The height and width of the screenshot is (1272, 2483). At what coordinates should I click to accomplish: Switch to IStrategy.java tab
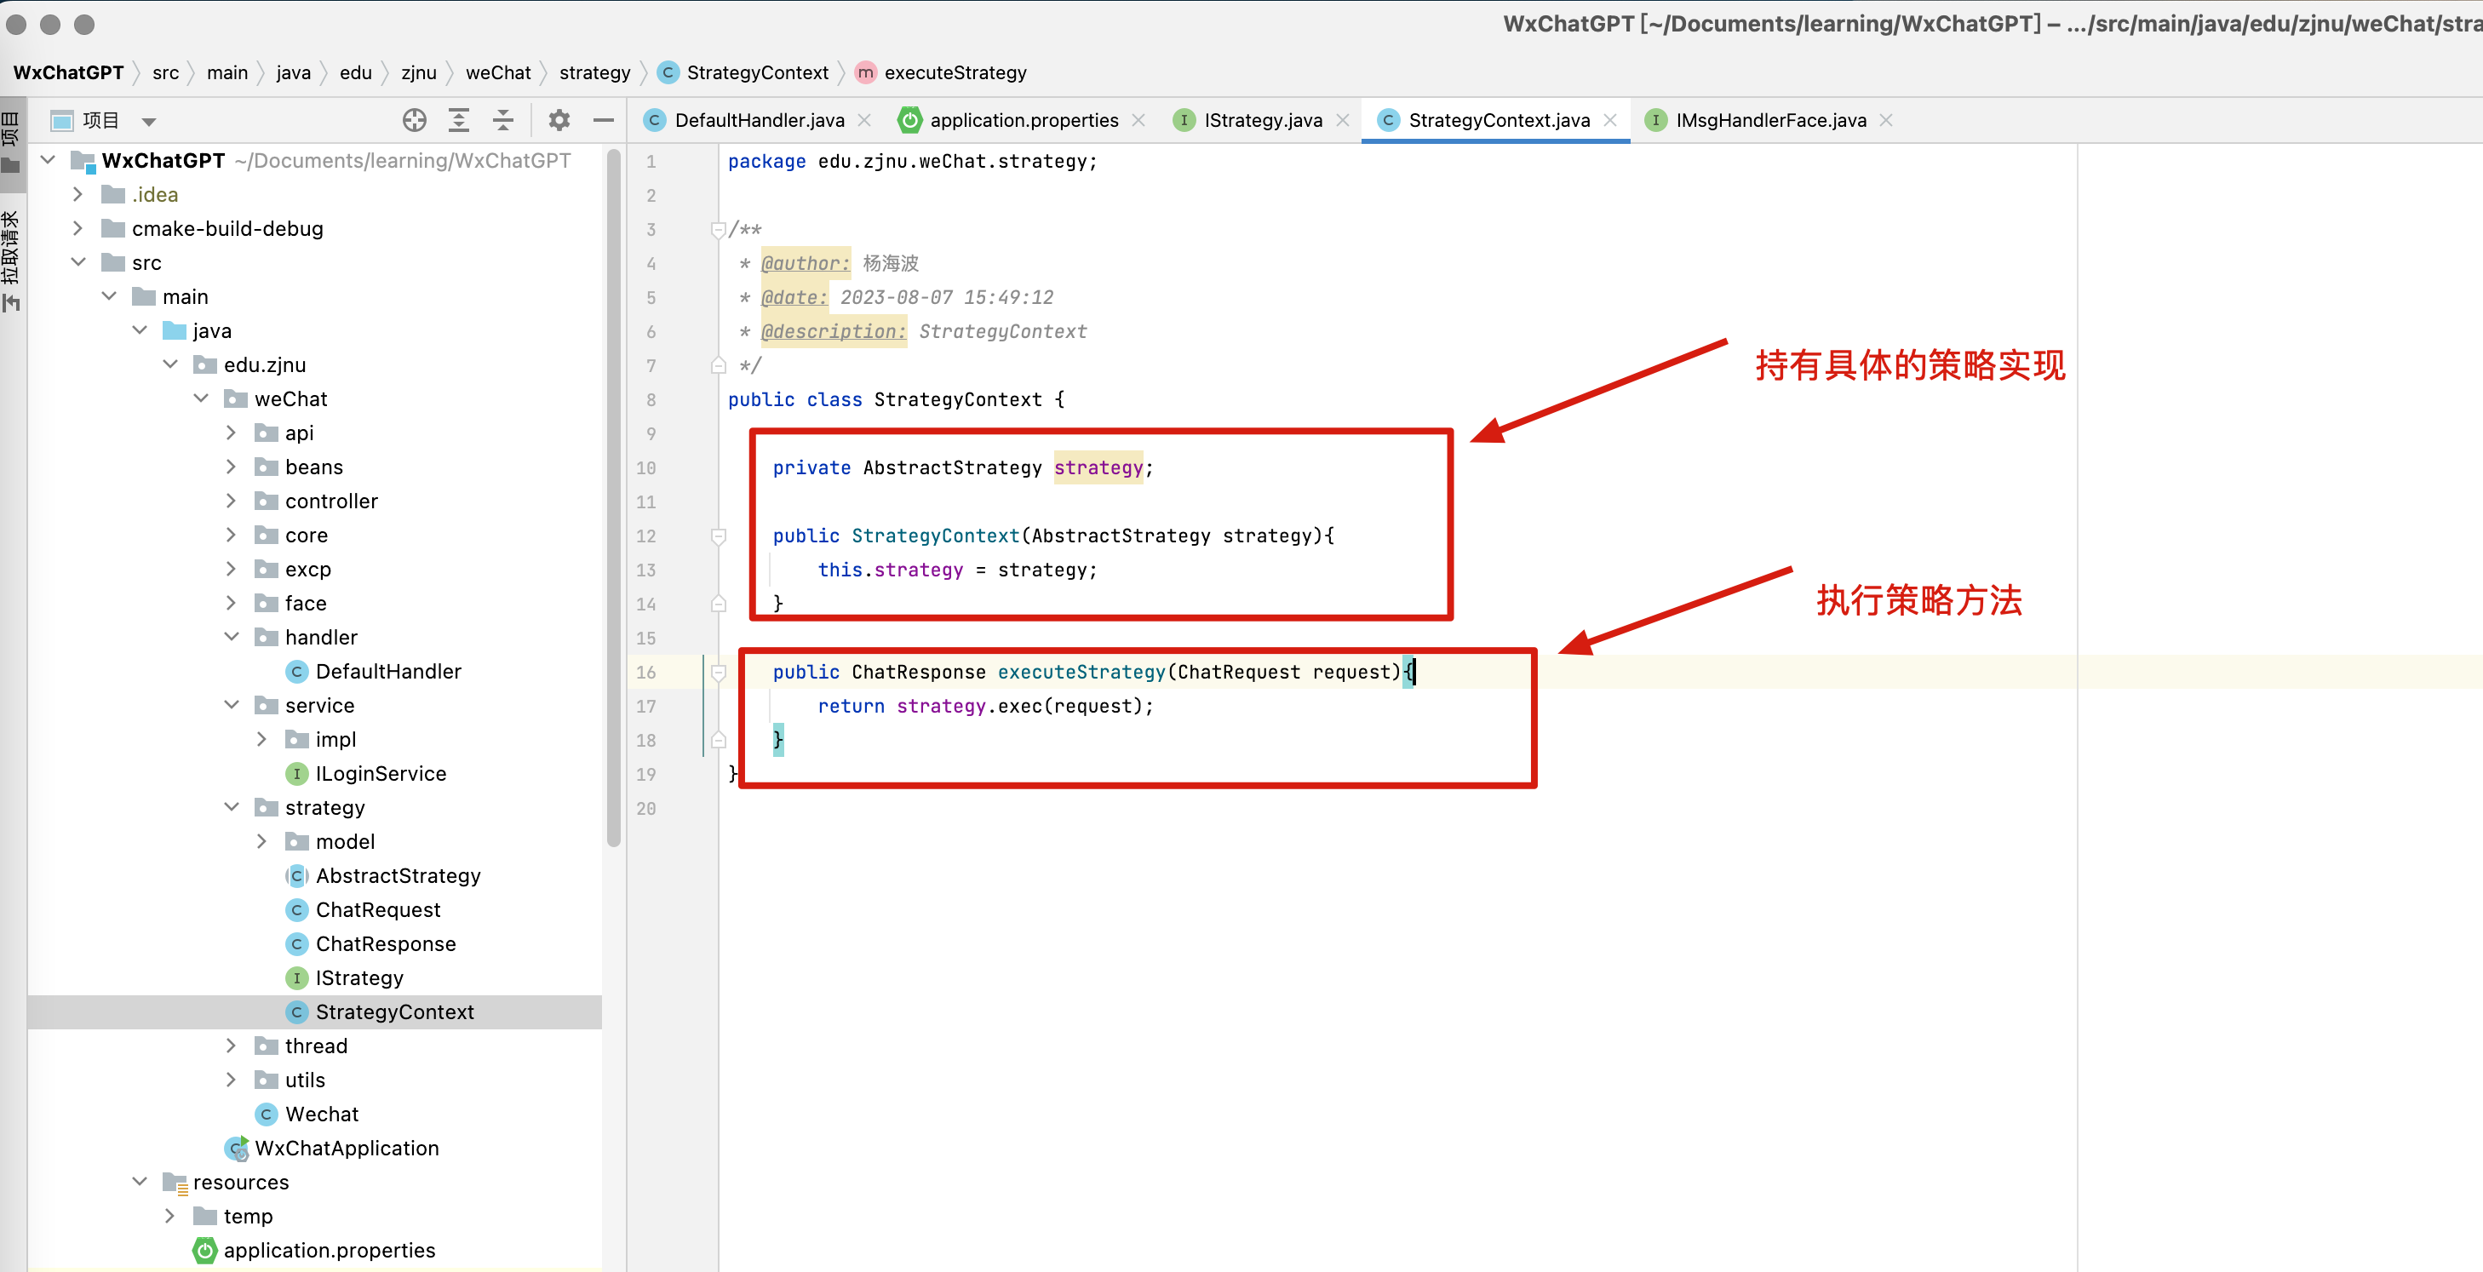tap(1262, 120)
